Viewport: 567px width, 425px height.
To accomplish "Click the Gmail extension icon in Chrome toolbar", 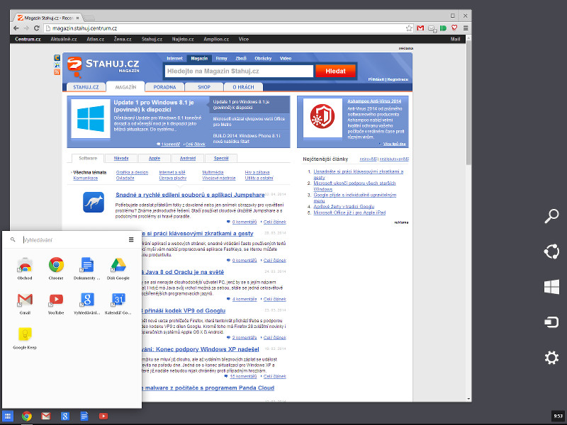I will (420, 28).
